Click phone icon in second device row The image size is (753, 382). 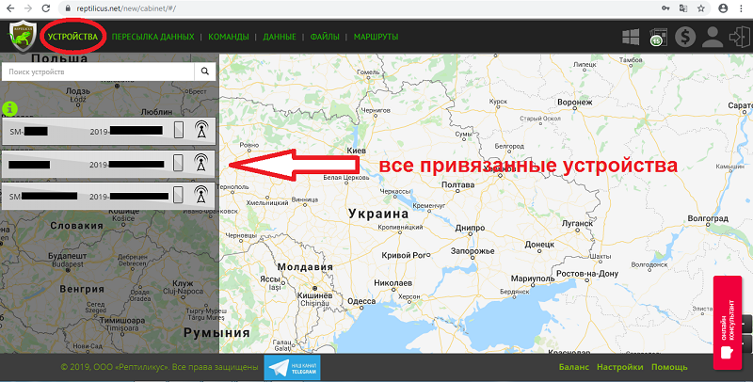pyautogui.click(x=178, y=163)
